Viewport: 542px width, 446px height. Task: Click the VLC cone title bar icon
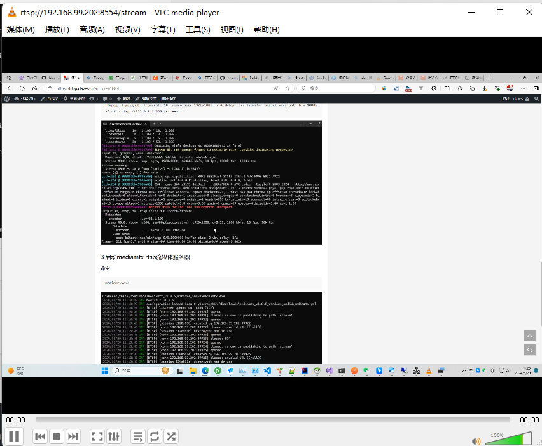tap(11, 13)
